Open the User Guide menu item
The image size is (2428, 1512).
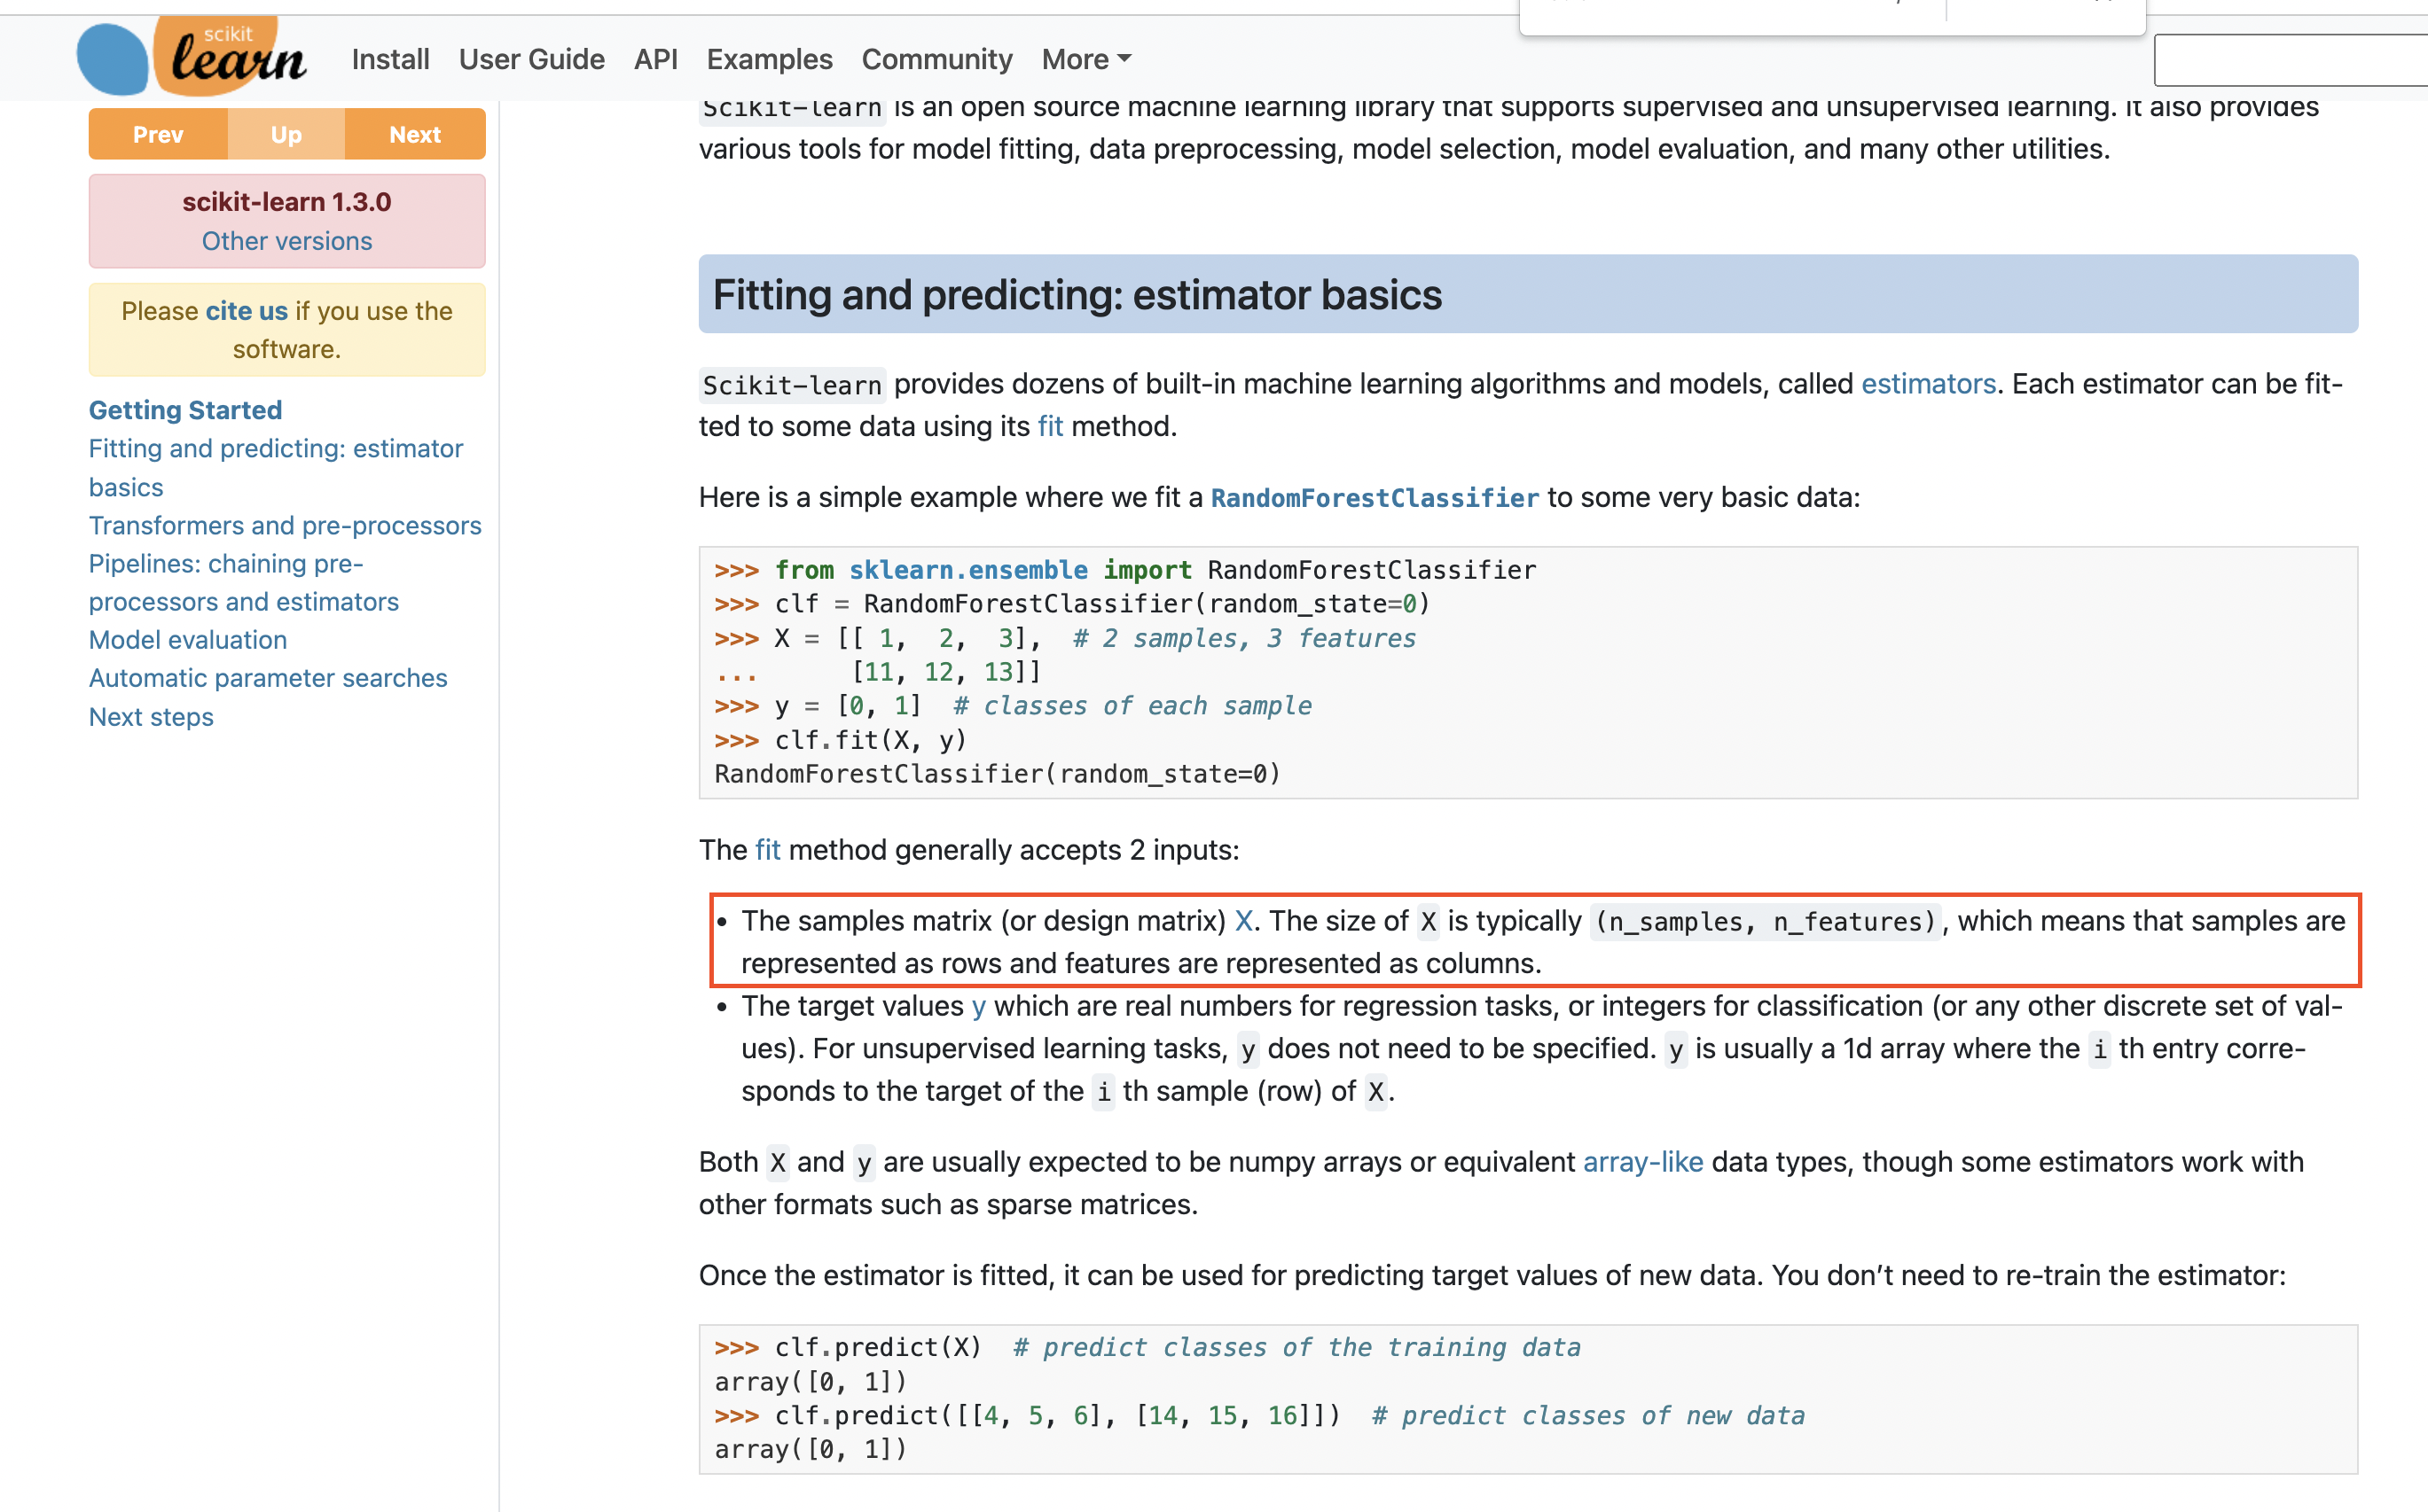[531, 60]
